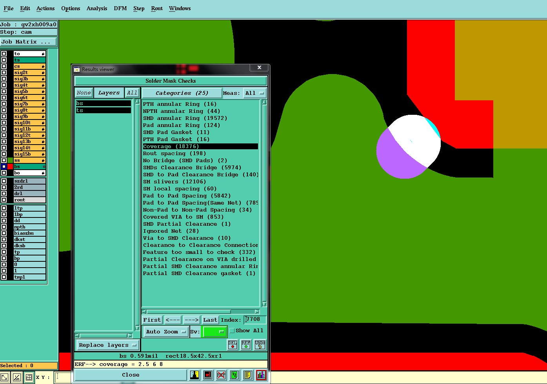547x384 pixels.
Task: Open the colored bar chart histogram icon
Action: pyautogui.click(x=262, y=375)
